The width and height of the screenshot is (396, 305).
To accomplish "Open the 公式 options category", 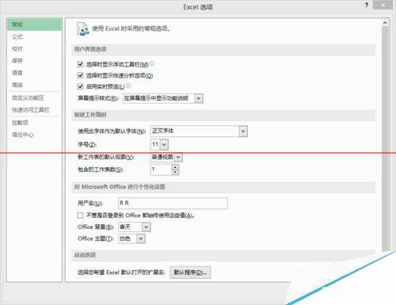I will coord(17,36).
